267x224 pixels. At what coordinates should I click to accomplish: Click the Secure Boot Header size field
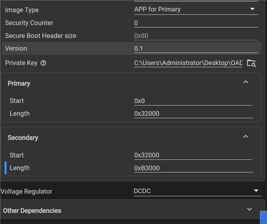[x=196, y=36]
